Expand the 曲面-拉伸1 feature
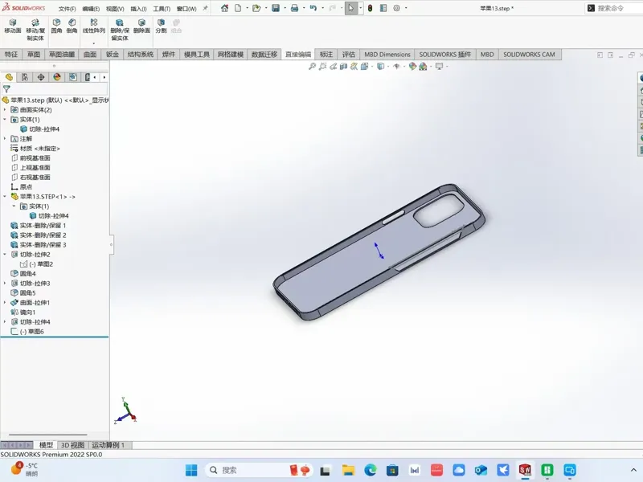The image size is (643, 482). (x=5, y=303)
